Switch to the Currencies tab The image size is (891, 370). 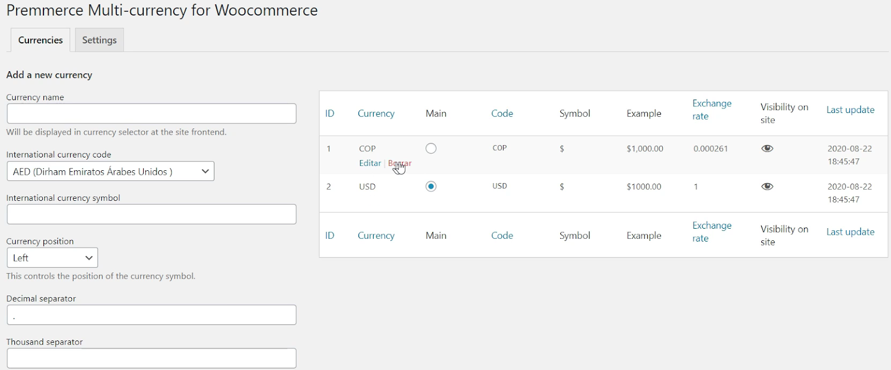41,40
